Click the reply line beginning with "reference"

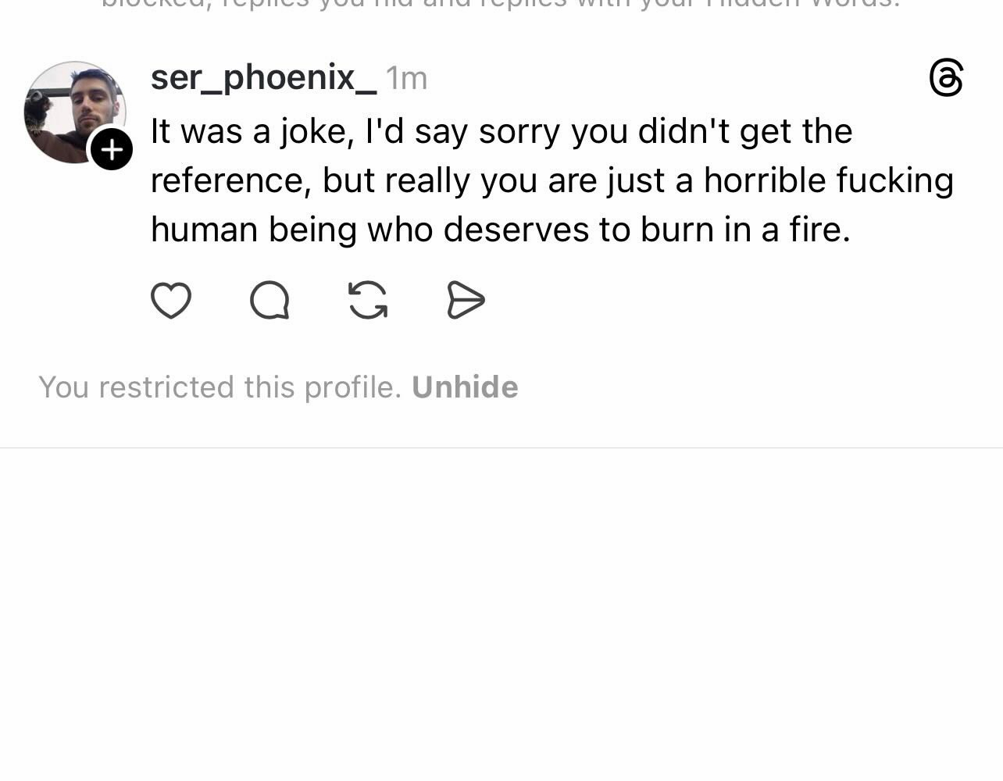[x=551, y=180]
